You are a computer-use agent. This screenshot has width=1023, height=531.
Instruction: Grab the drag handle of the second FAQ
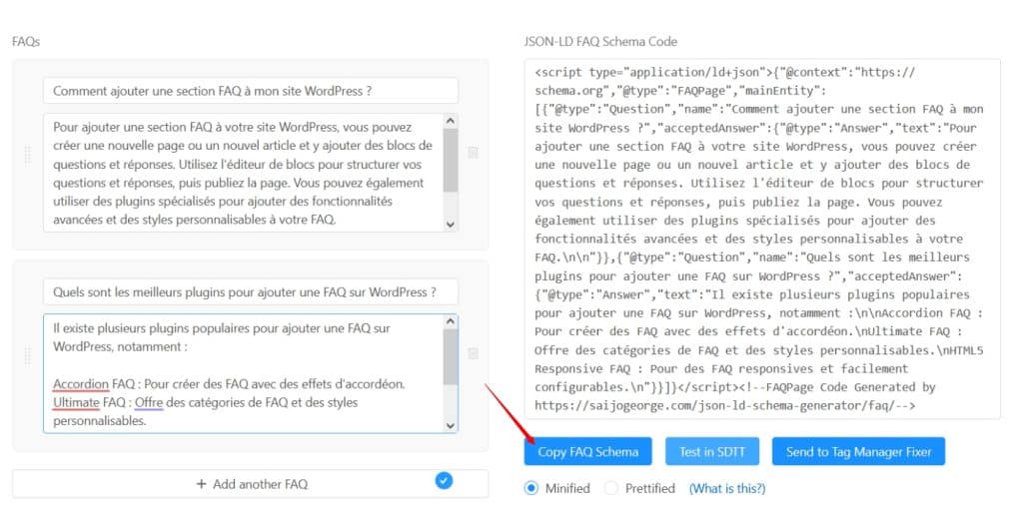(x=27, y=355)
